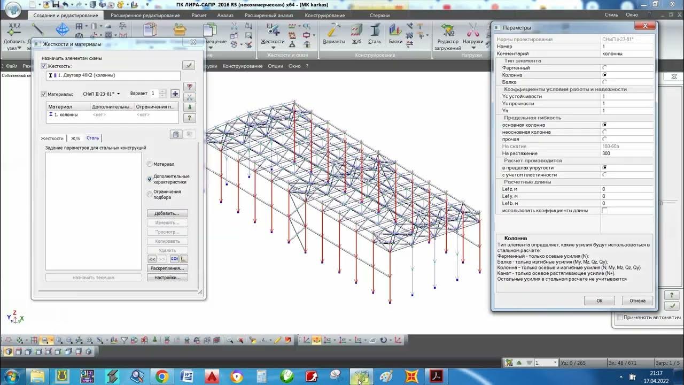Open the Расчет ribbon tab
684x385 pixels.
(x=199, y=16)
